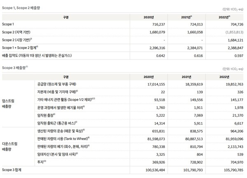Select the disposal value 2,133,743
247x178 pixels.
pyautogui.click(x=235, y=147)
